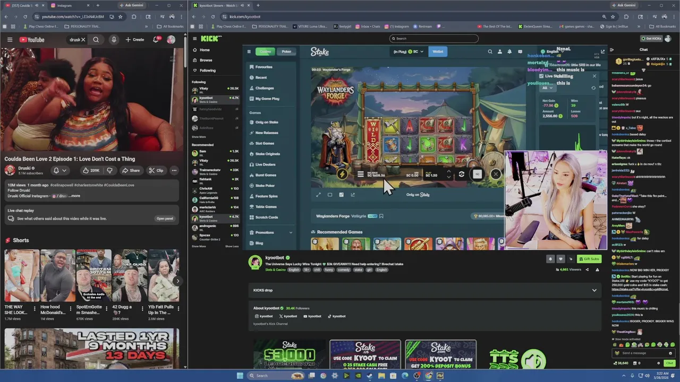The width and height of the screenshot is (680, 382).
Task: Click the Clip button
Action: point(156,170)
